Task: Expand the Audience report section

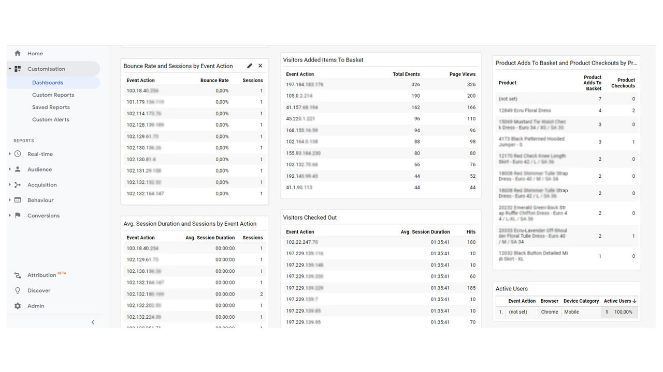Action: [x=9, y=169]
